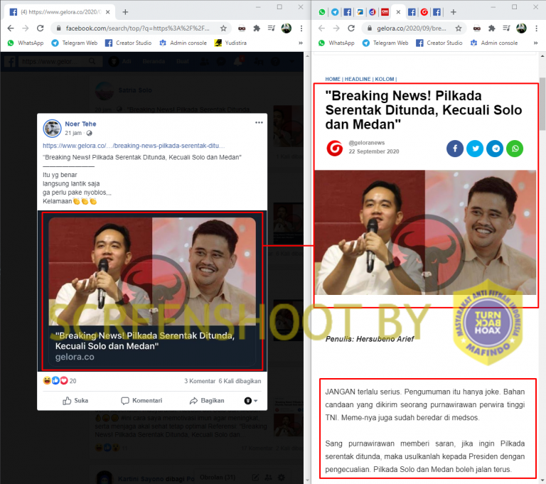The height and width of the screenshot is (484, 546).
Task: Open the comment-as identity selector dropdown
Action: 251,401
